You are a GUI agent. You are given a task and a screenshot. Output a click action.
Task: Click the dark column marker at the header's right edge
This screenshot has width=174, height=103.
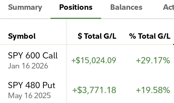173,44
